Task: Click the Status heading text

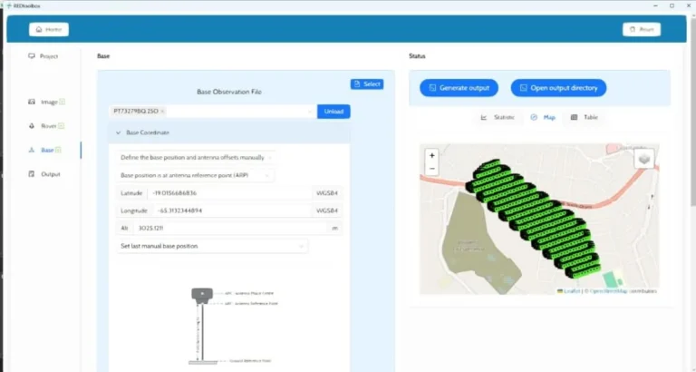Action: click(x=417, y=56)
